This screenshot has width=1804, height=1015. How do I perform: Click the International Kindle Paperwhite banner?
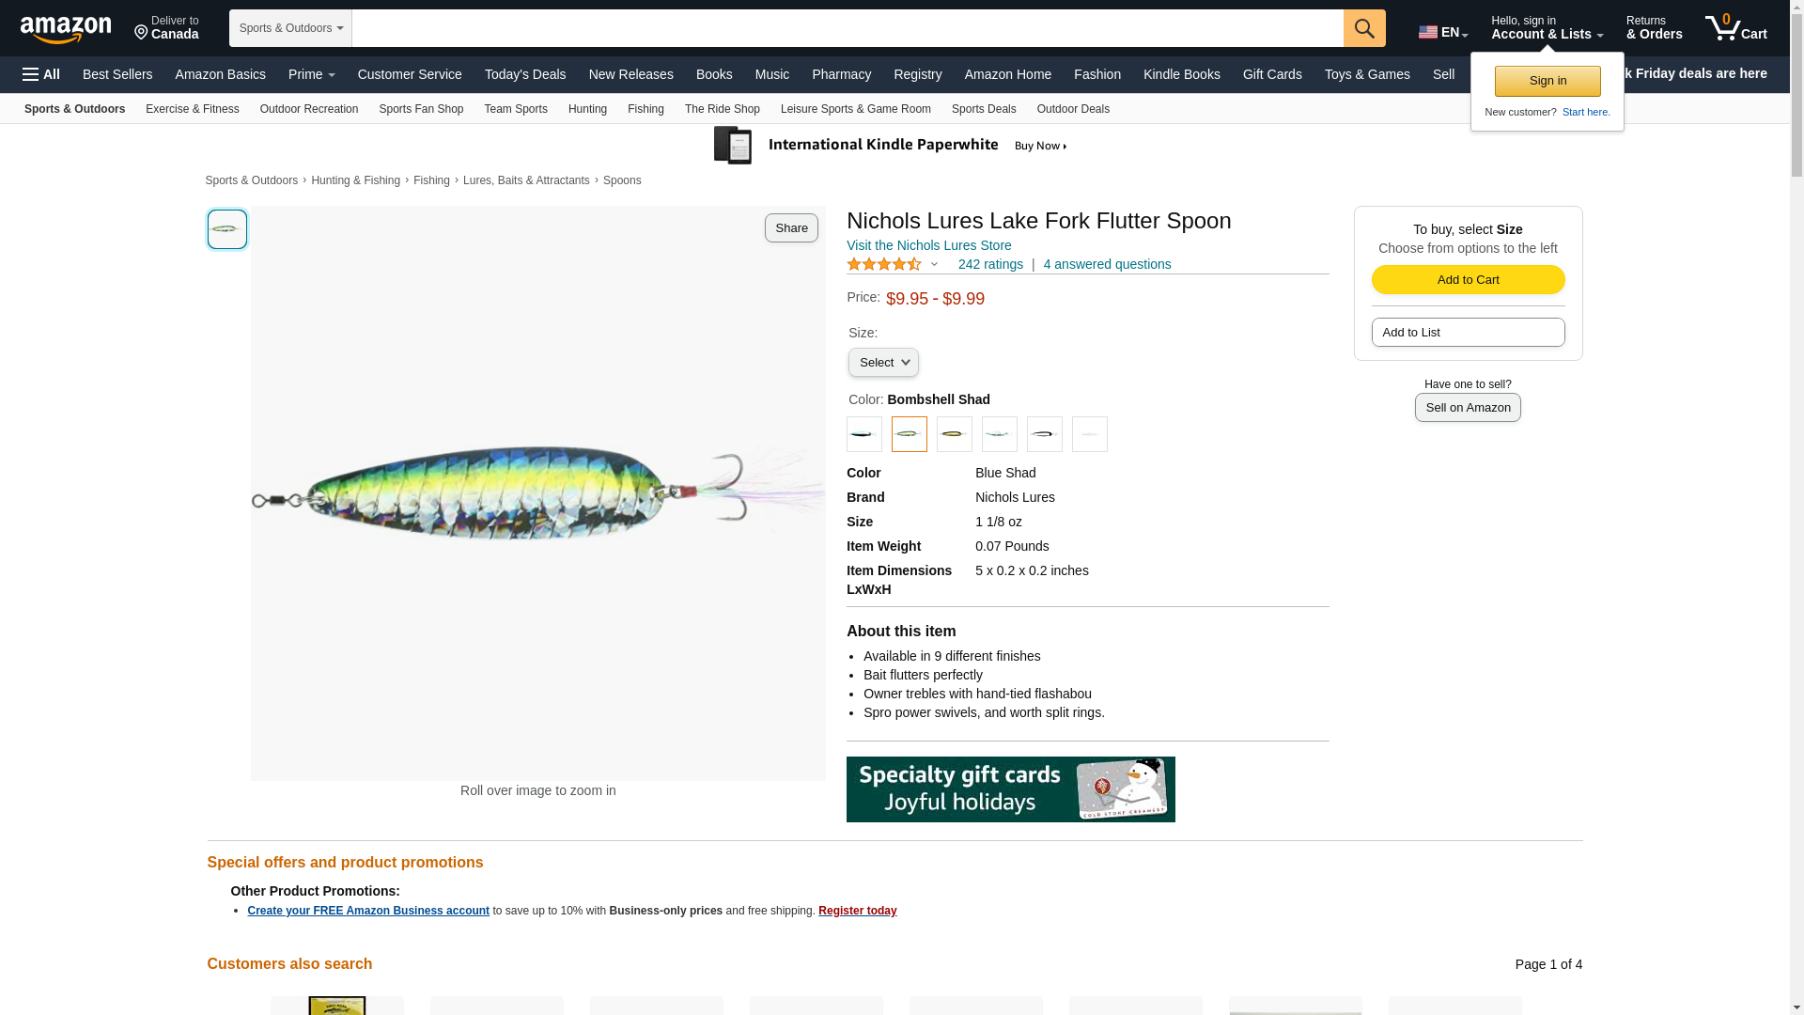(891, 146)
